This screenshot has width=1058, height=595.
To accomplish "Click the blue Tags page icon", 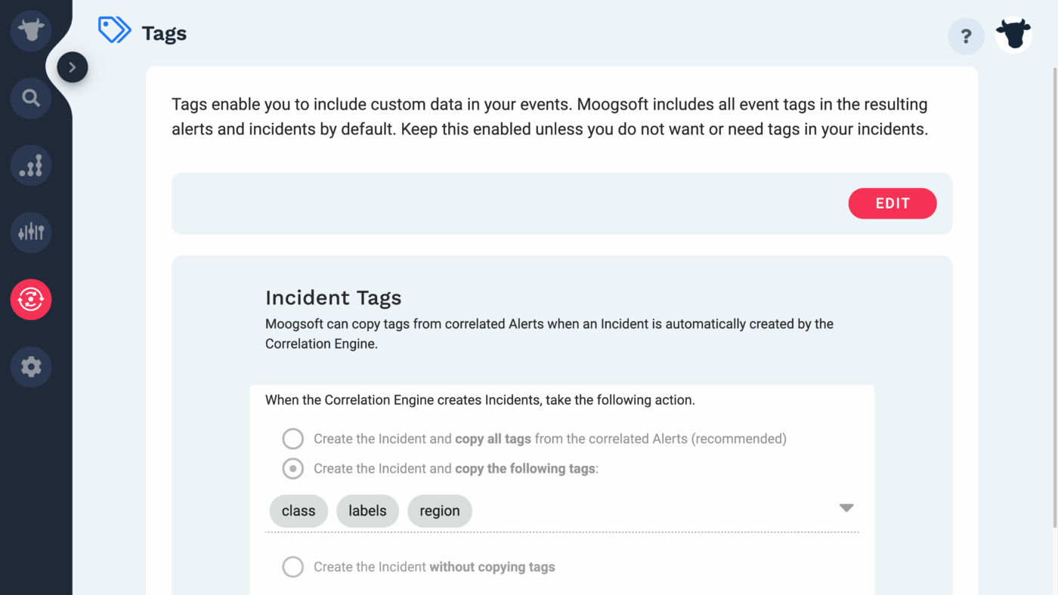I will [x=115, y=30].
